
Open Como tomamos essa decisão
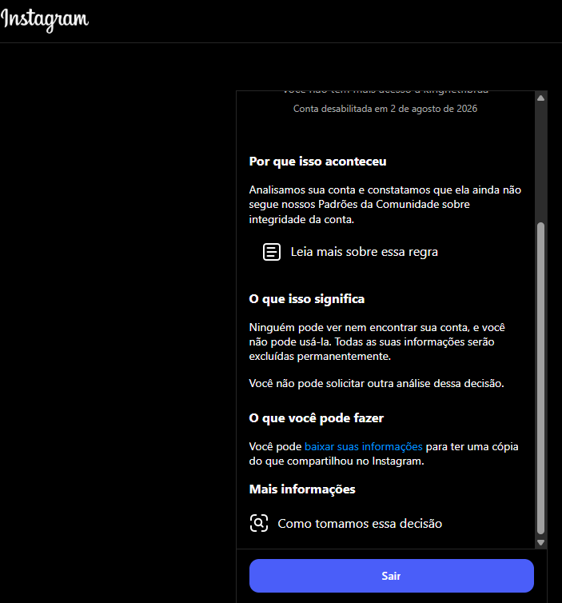coord(360,523)
